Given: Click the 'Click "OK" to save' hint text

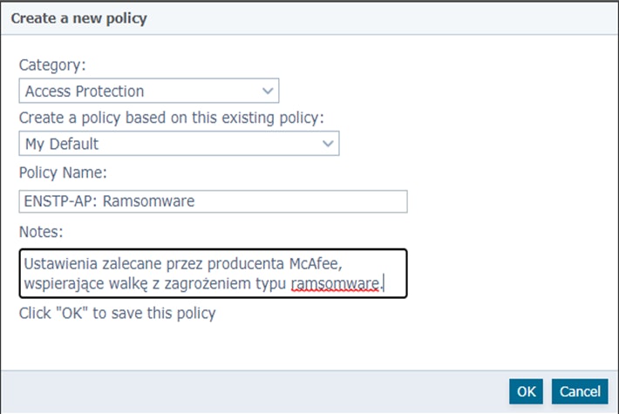Looking at the screenshot, I should tap(117, 313).
